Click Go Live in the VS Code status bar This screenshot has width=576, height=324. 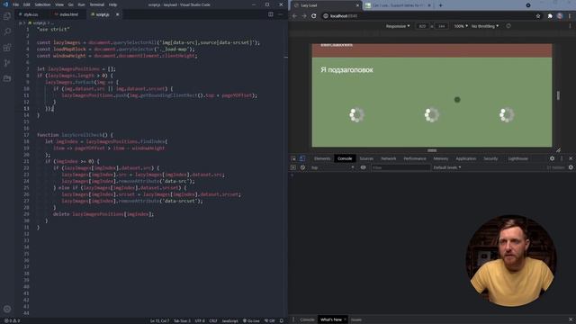251,320
